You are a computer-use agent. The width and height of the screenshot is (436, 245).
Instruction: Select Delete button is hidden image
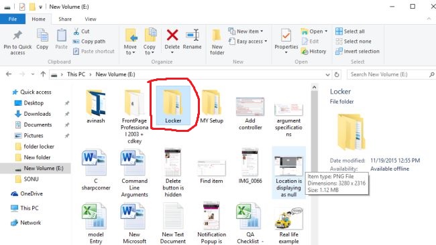173,173
